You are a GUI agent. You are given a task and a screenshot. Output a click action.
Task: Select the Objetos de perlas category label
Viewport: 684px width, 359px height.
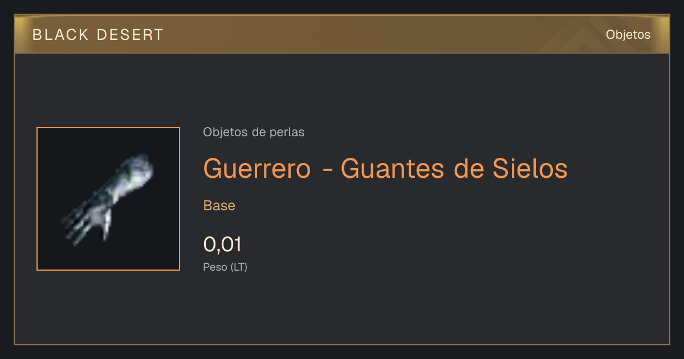(x=254, y=132)
